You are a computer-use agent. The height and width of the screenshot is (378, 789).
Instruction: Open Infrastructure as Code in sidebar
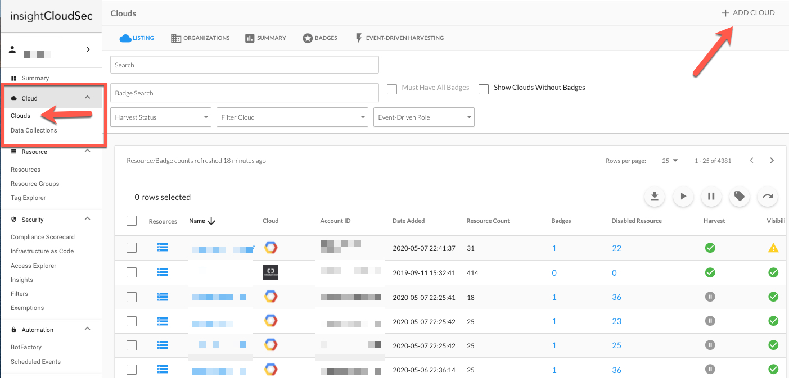click(x=42, y=251)
